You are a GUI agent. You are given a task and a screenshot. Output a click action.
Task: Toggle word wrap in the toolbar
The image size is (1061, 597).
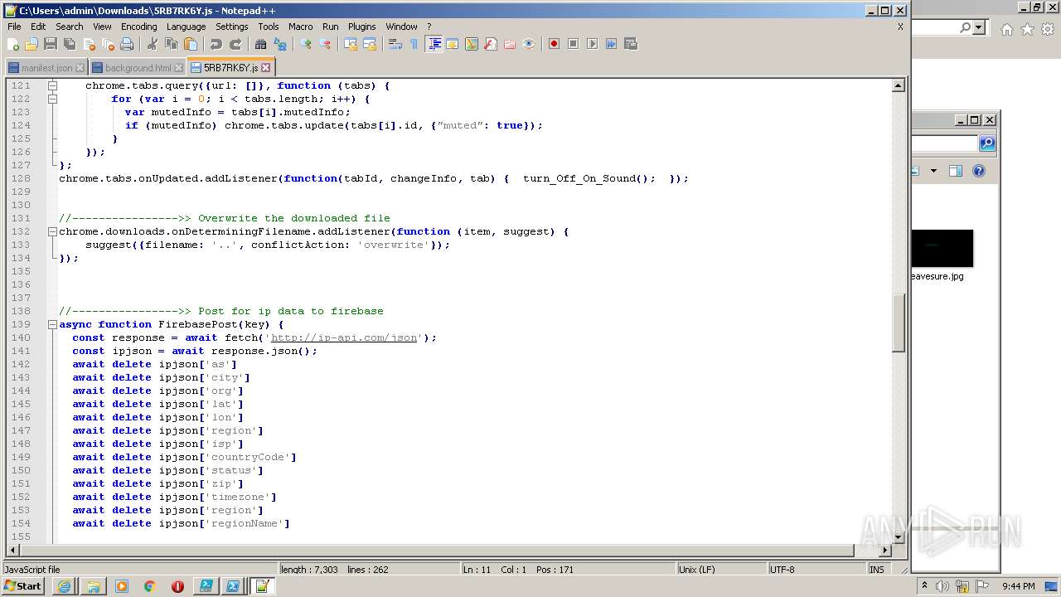tap(395, 44)
